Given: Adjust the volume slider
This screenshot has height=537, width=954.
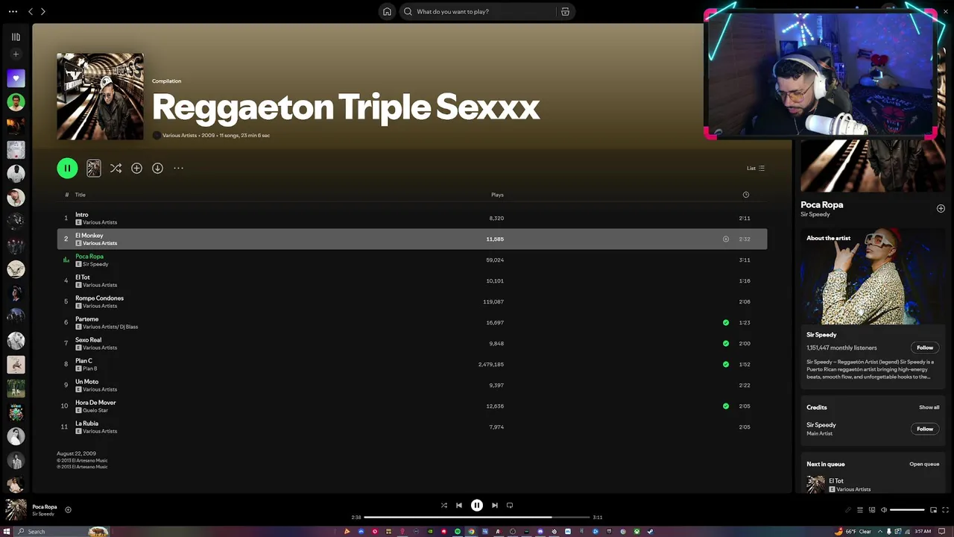Looking at the screenshot, I should pyautogui.click(x=907, y=509).
